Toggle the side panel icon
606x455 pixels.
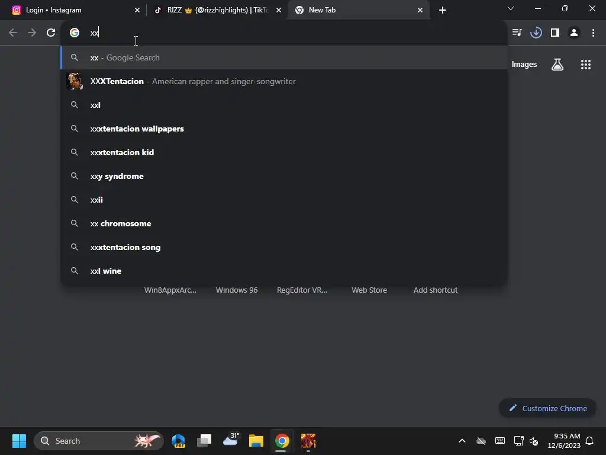click(x=555, y=33)
